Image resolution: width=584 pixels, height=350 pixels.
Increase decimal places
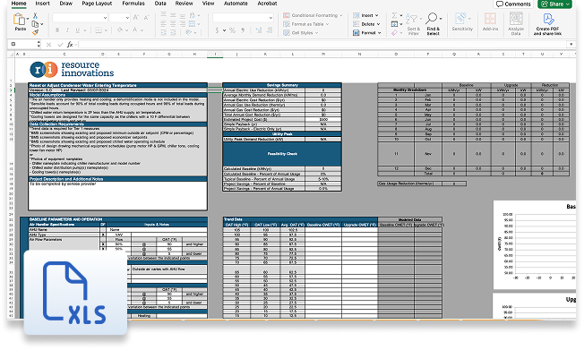pos(259,30)
